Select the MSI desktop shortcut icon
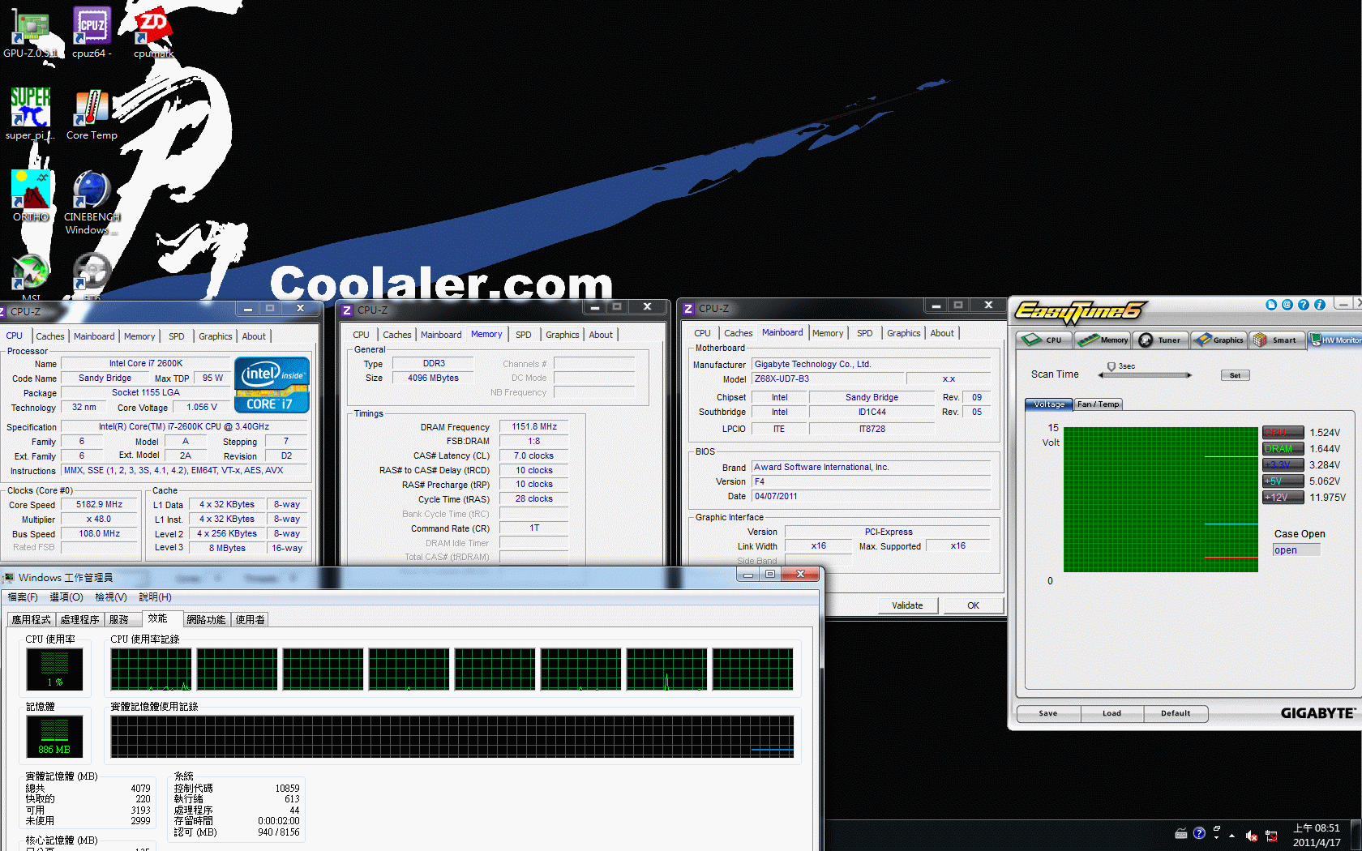This screenshot has width=1362, height=851. (x=30, y=277)
